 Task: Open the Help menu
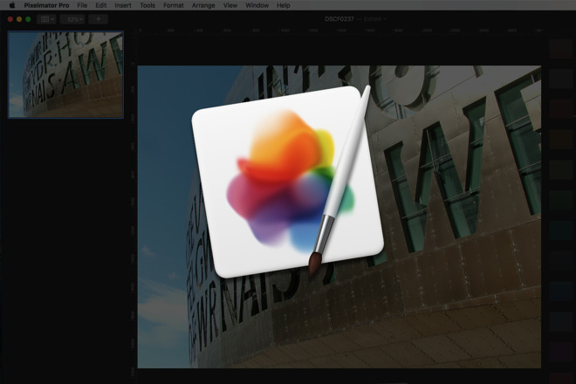click(x=284, y=5)
